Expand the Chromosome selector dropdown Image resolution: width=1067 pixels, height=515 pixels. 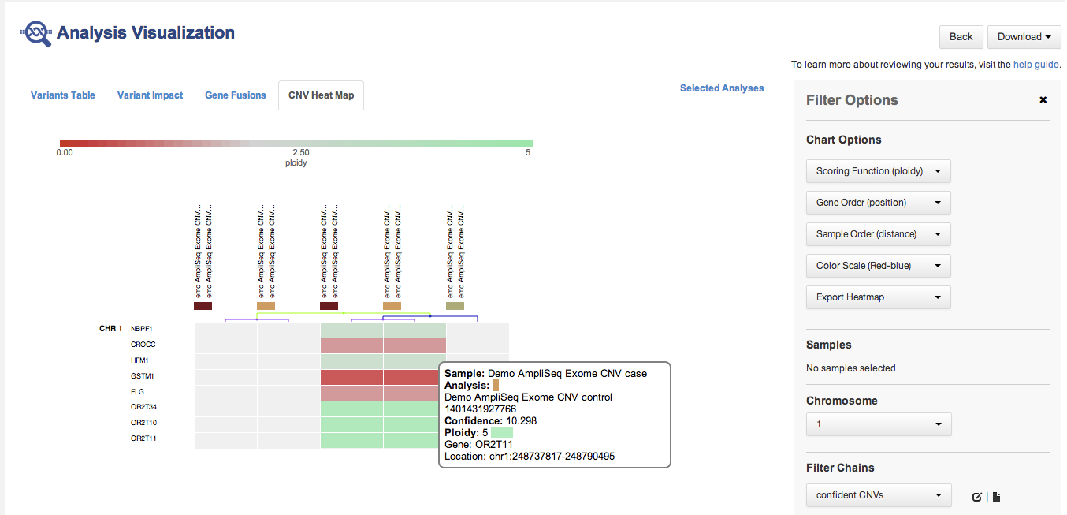(878, 424)
